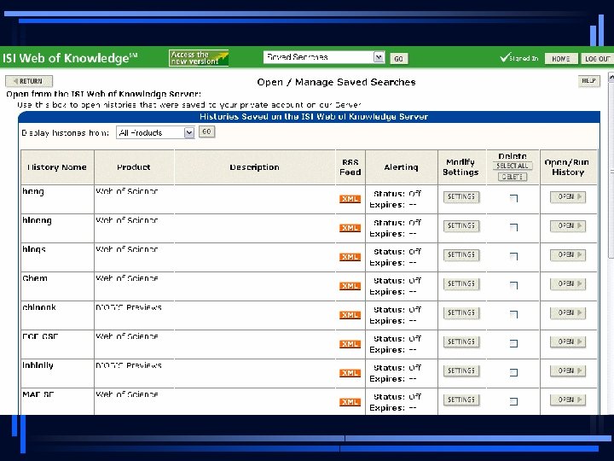This screenshot has width=614, height=461.
Task: Click the chinook history name
Action: click(39, 307)
